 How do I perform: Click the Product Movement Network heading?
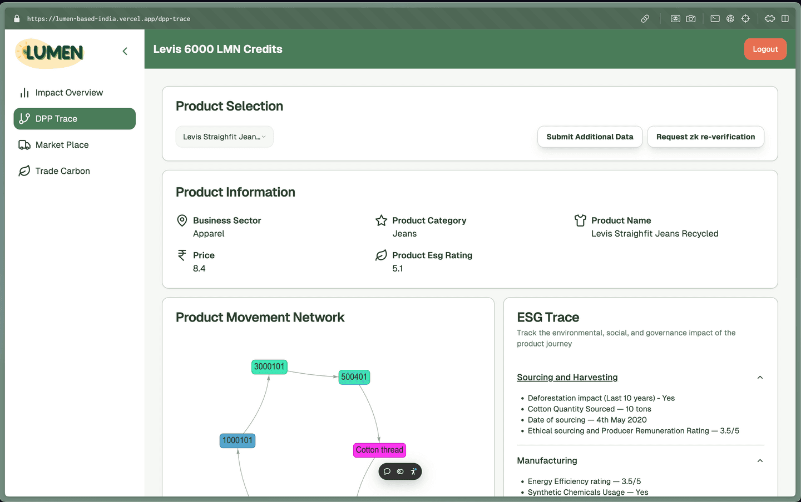(x=260, y=317)
